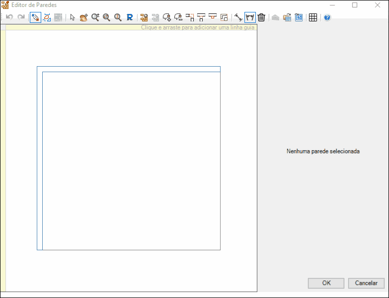
Task: Click the speech bubble with minus icon
Action: pos(178,17)
